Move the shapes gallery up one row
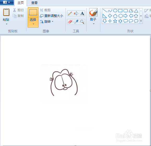This screenshot has width=151, height=146. point(141,11)
